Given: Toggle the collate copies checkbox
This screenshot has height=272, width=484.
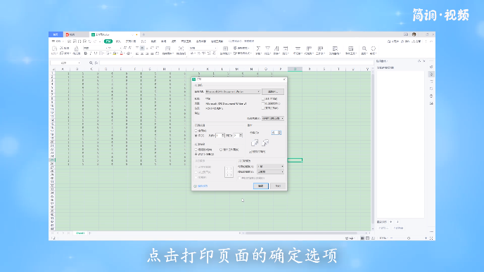Looking at the screenshot, I should click(x=250, y=152).
